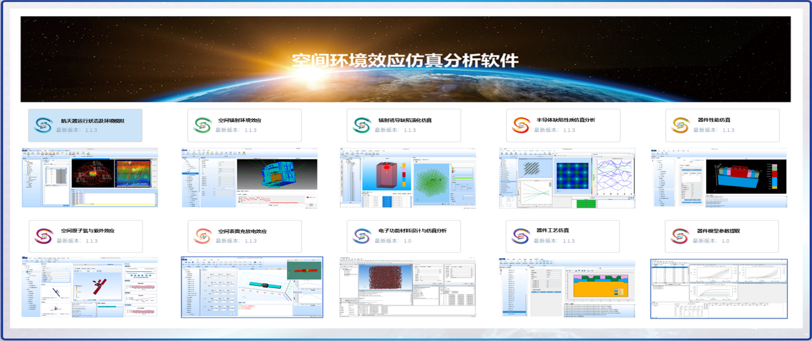Viewport: 812px width, 341px height.
Task: Select the 空间表面充放电效应 module icon
Action: click(x=202, y=236)
